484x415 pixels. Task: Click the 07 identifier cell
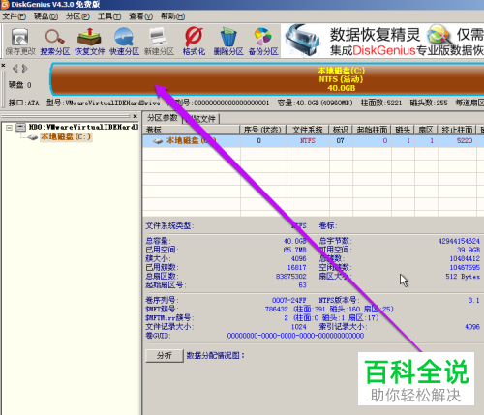pos(341,141)
